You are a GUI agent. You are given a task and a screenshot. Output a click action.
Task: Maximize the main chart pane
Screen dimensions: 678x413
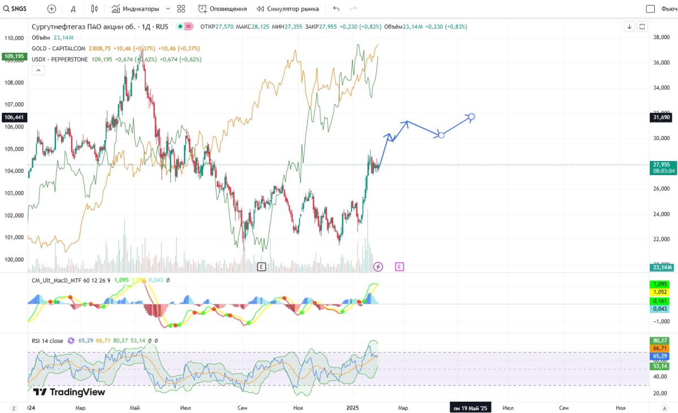(x=642, y=27)
